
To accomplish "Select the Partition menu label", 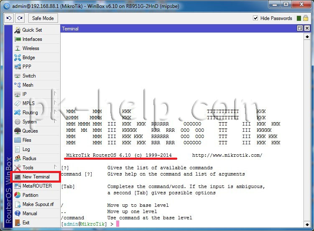I will (30, 195).
